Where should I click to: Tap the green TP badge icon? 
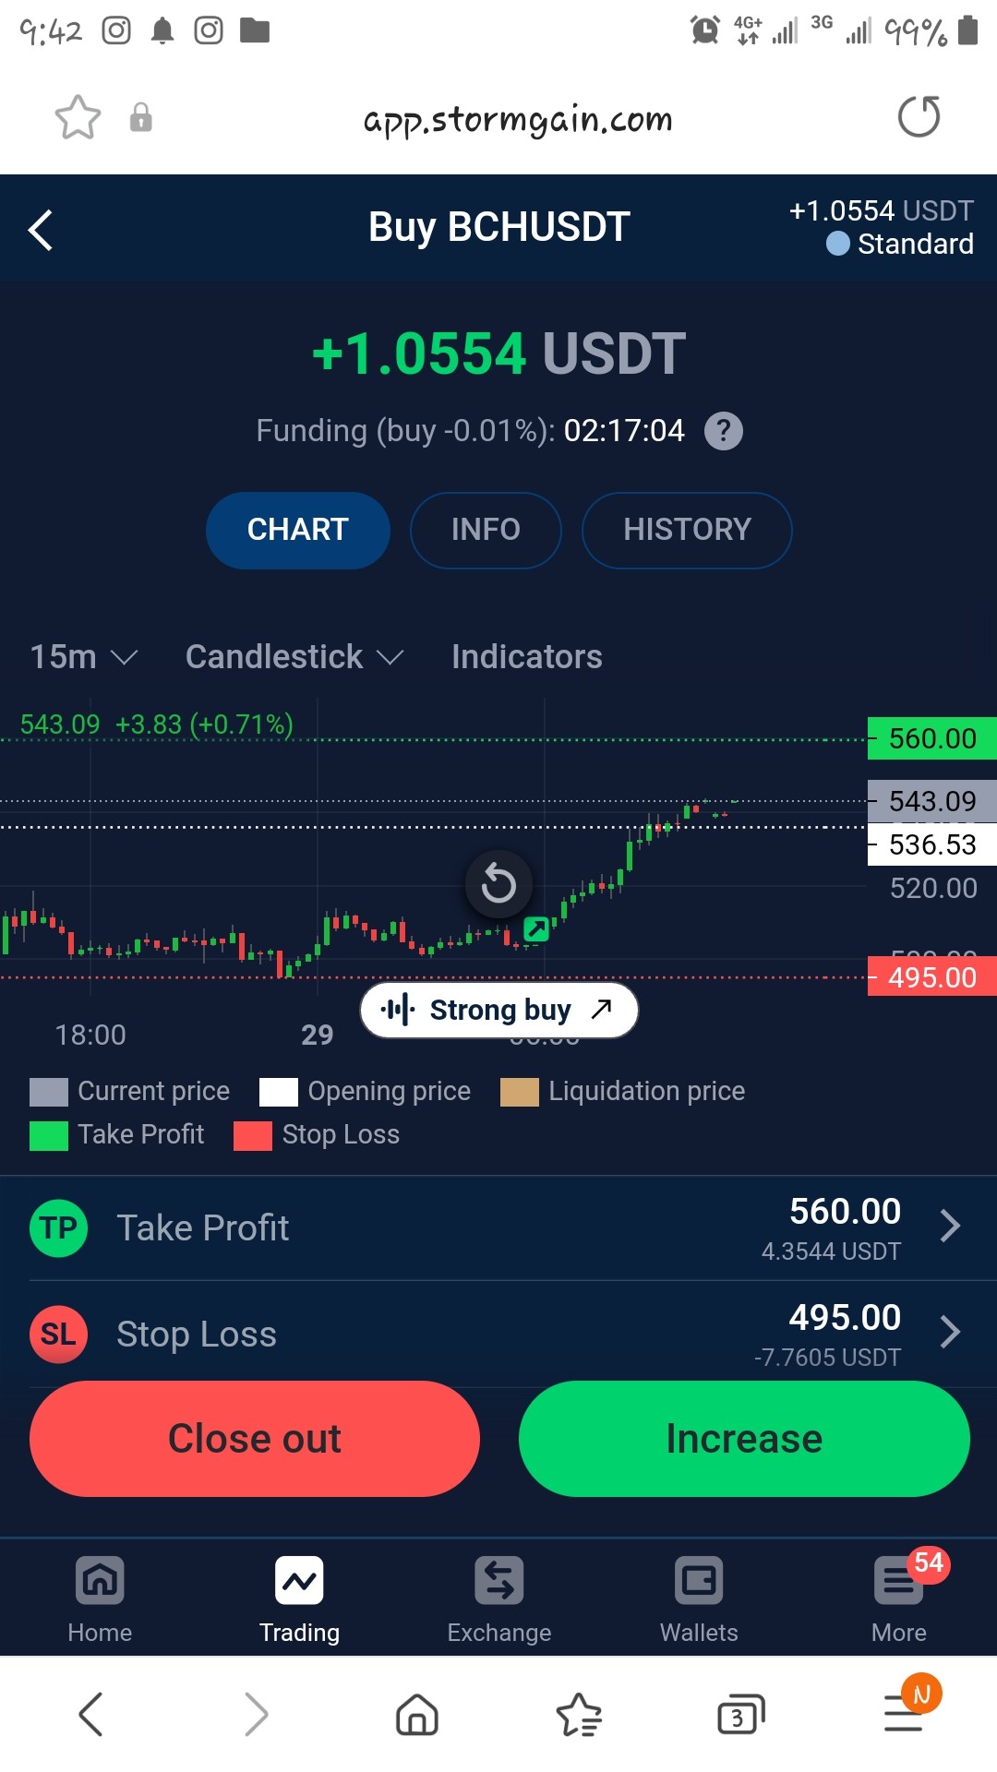point(58,1228)
